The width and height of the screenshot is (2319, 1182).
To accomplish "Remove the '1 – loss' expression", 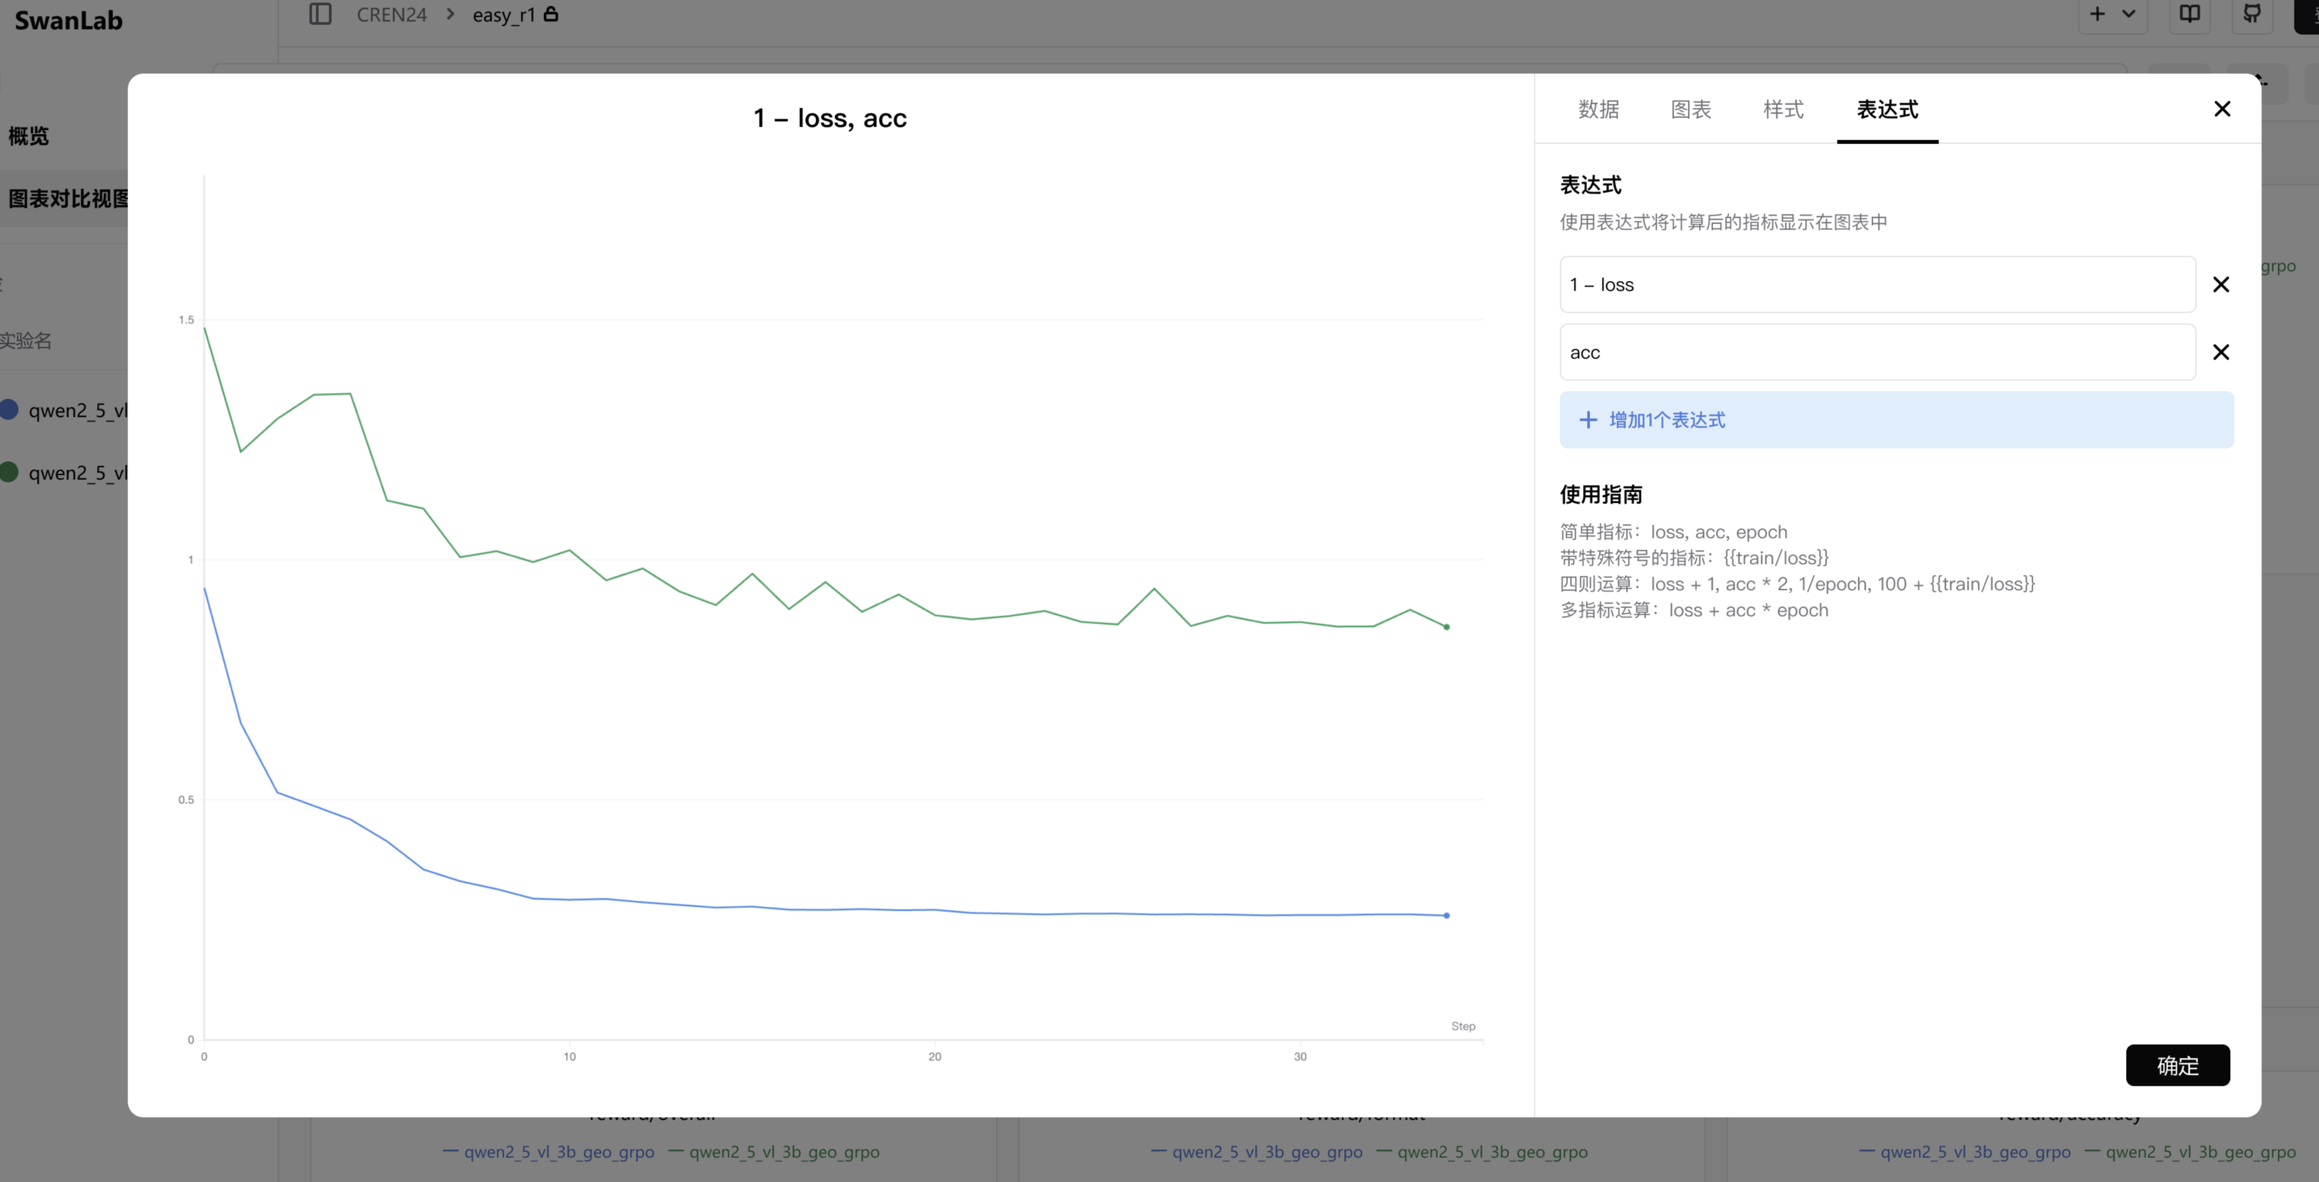I will point(2221,285).
